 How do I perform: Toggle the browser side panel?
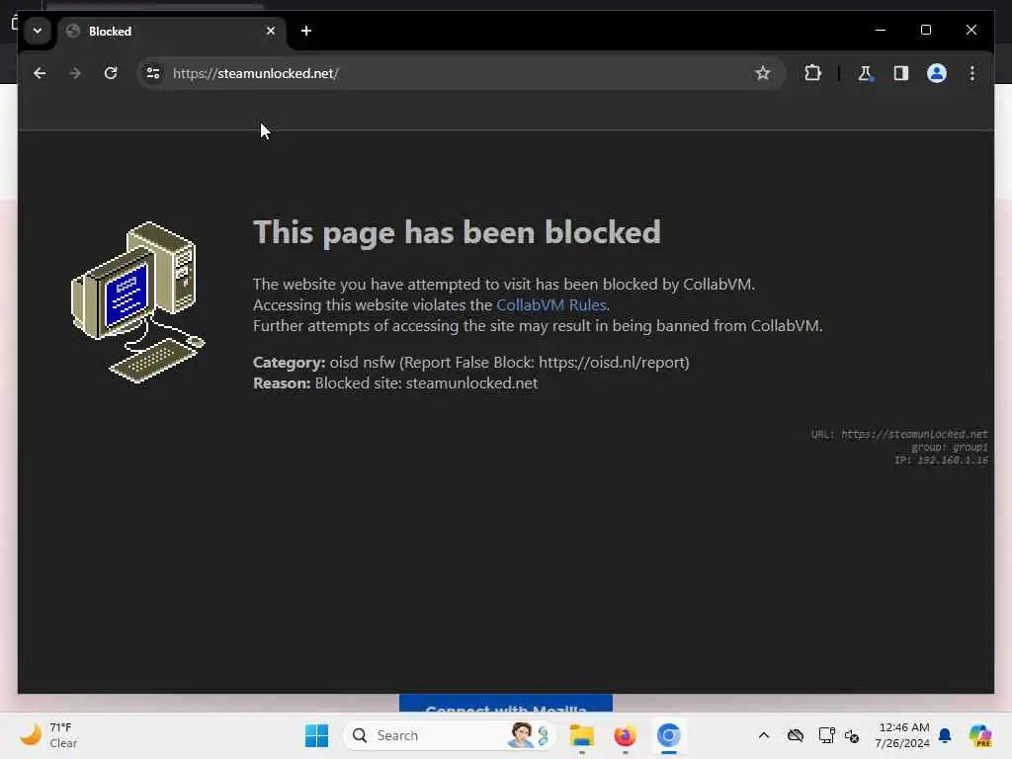[901, 73]
